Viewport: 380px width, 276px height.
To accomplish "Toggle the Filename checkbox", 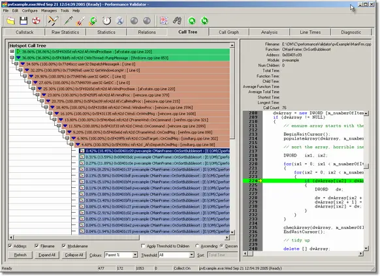I will [37, 246].
